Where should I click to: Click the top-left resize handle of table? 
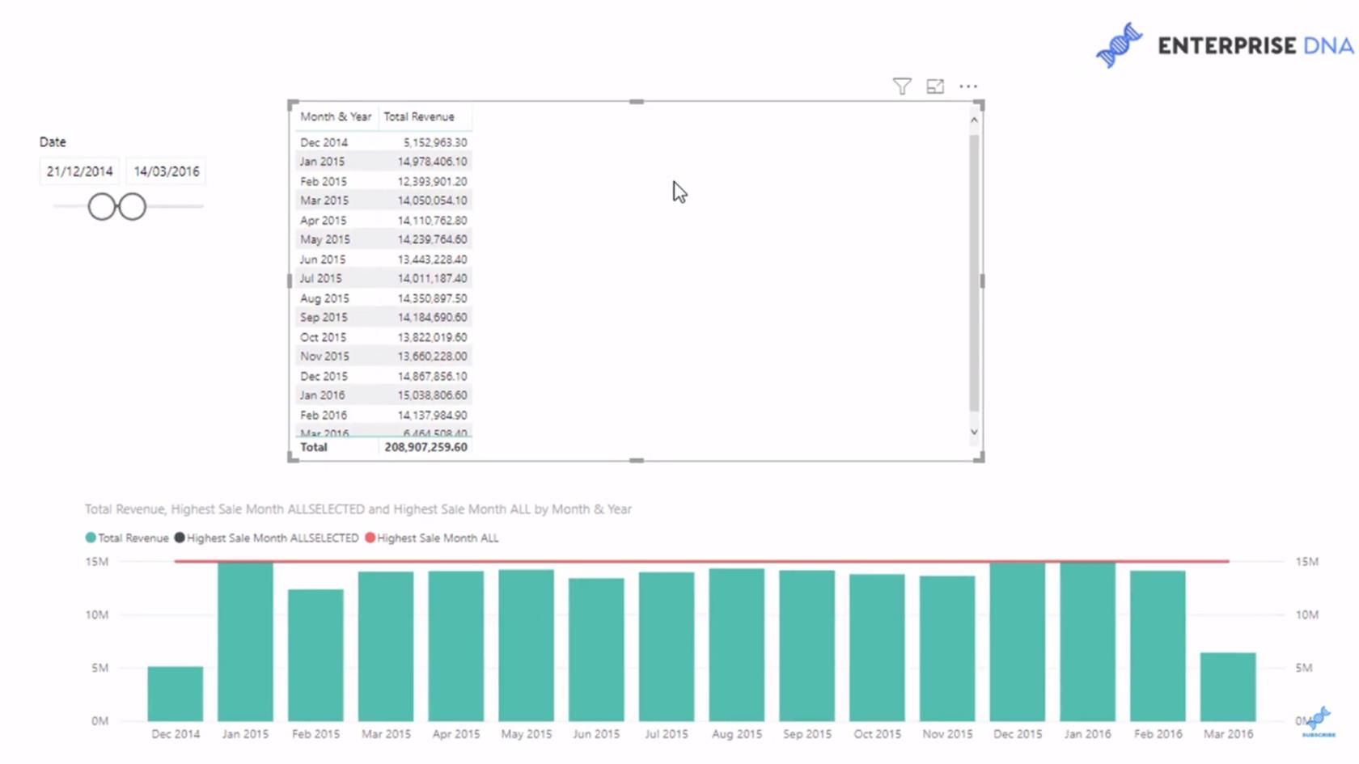click(x=293, y=105)
